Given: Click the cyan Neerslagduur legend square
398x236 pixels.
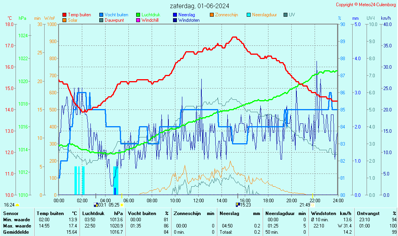Looking at the screenshot, I should click(x=249, y=15).
